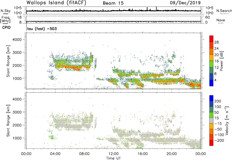This screenshot has width=232, height=160.
Task: Click the '200' velocity colorbar value
Action: point(218,101)
